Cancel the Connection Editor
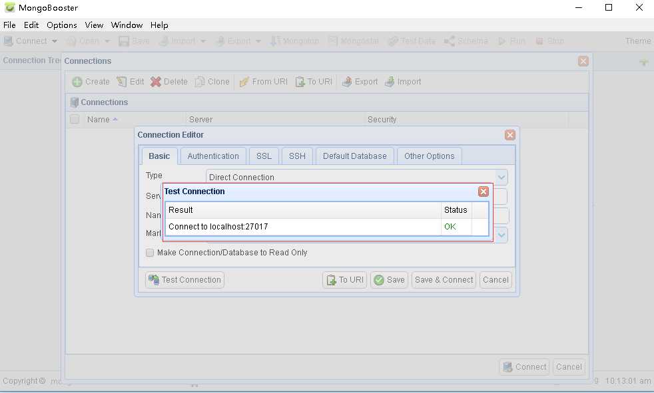The height and width of the screenshot is (393, 654). click(x=495, y=280)
